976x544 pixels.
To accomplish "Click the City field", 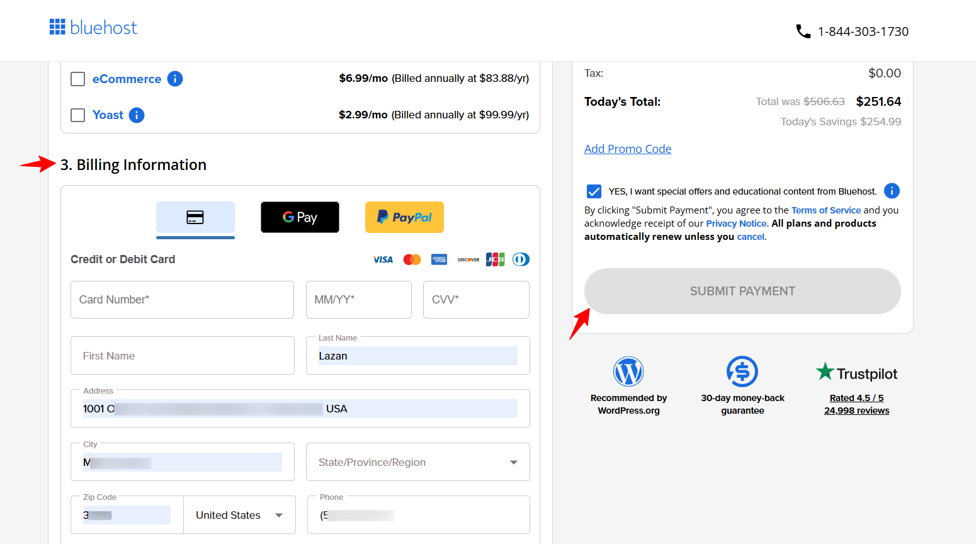I will [183, 462].
